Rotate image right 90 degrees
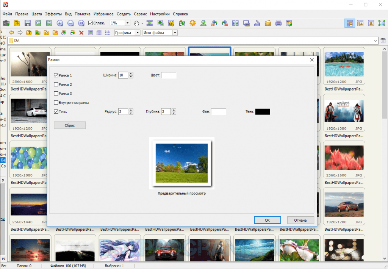This screenshot has width=388, height=269. point(225,23)
